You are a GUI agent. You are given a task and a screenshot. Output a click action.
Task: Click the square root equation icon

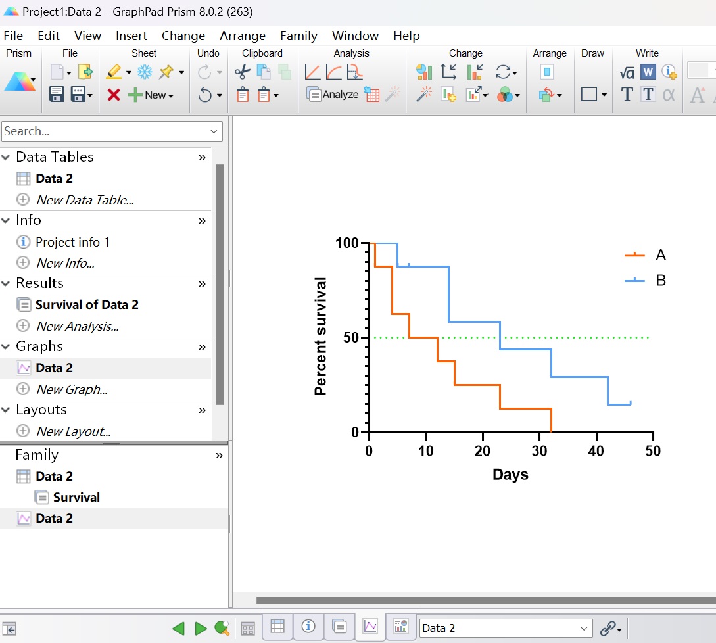coord(627,72)
